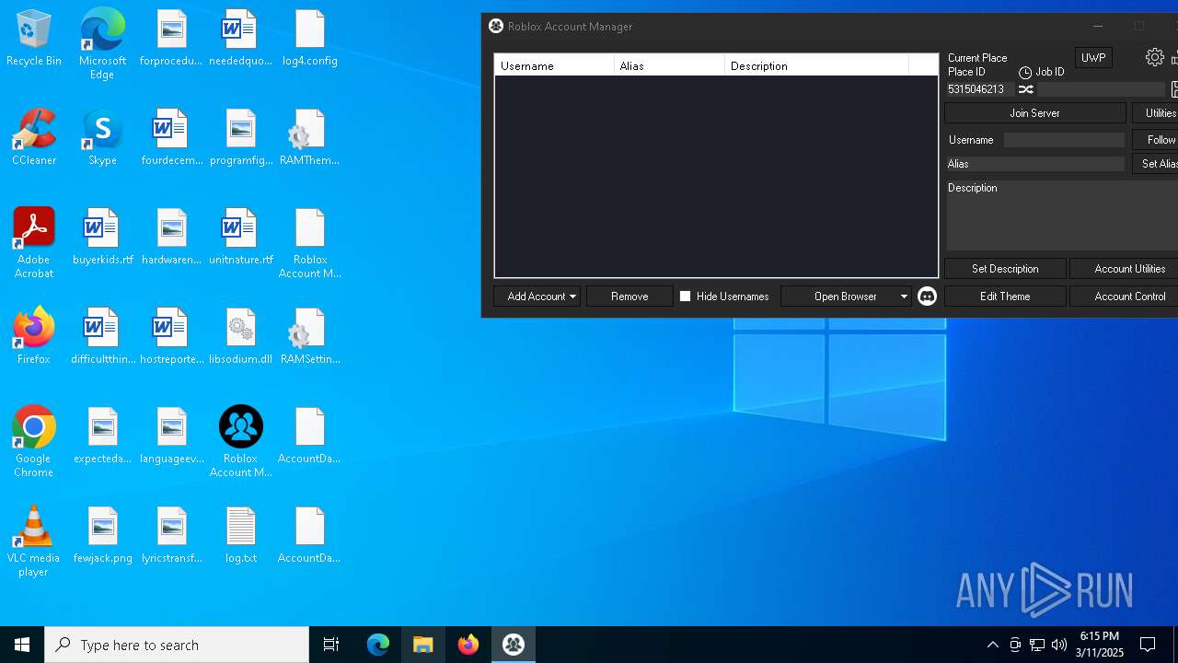
Task: Select the fourdecem document icon
Action: [x=172, y=138]
